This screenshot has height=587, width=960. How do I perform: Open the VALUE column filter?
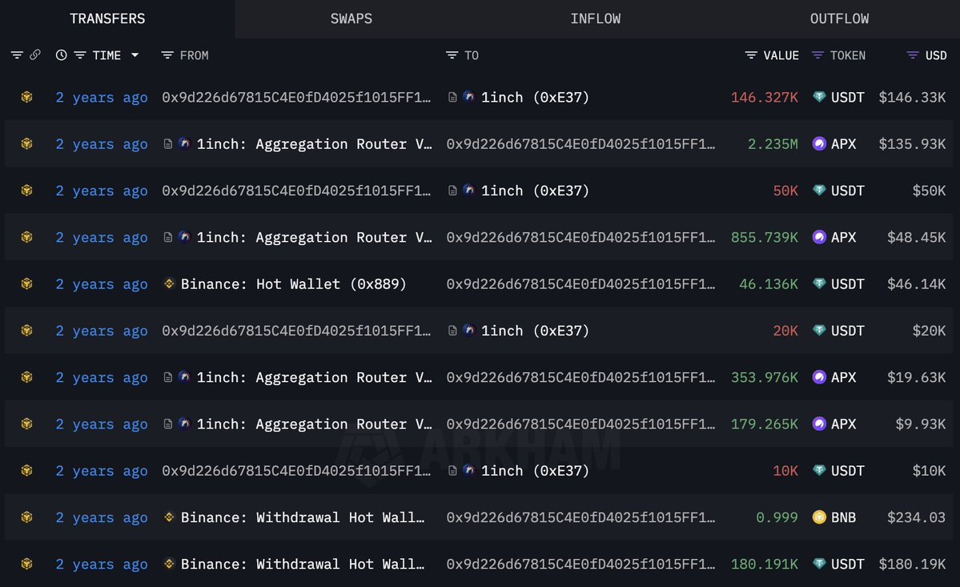click(x=750, y=55)
